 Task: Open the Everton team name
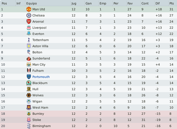pos(38,34)
